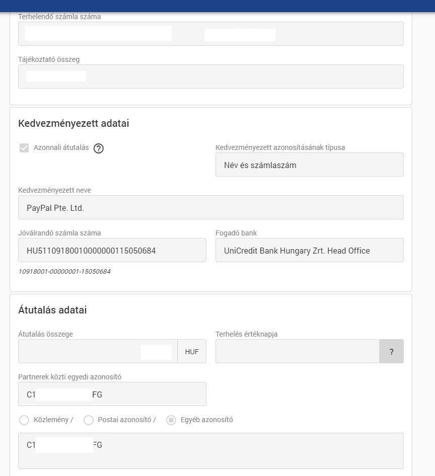Viewport: 435px width, 476px height.
Task: Select the Egyéb azonosító radio button
Action: tap(171, 420)
